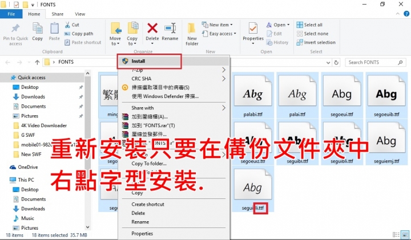
Task: Open the Move to dropdown
Action: [115, 34]
